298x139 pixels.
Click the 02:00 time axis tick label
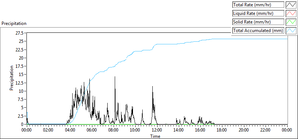(x=48, y=130)
